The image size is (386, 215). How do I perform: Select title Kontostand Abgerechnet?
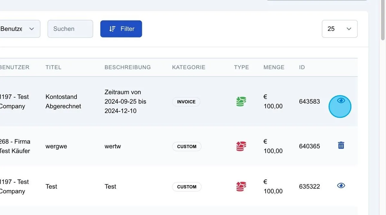(63, 101)
